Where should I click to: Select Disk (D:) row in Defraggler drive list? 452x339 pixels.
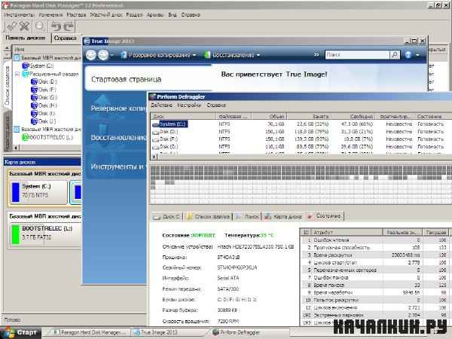coord(301,132)
